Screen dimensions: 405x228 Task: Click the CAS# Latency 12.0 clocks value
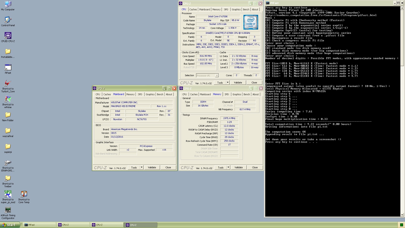click(x=229, y=126)
